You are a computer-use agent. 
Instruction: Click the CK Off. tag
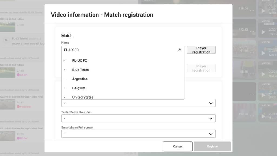(22, 75)
